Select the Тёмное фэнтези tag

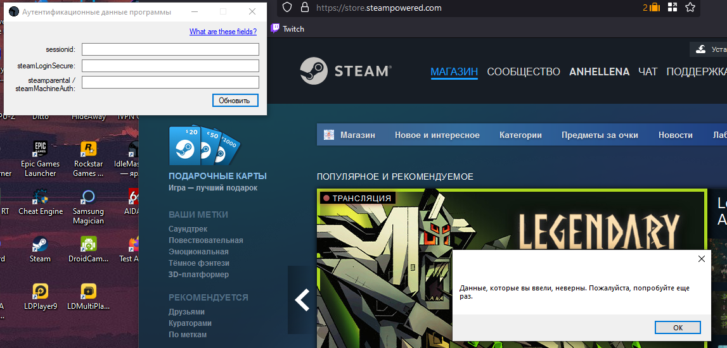(x=199, y=263)
